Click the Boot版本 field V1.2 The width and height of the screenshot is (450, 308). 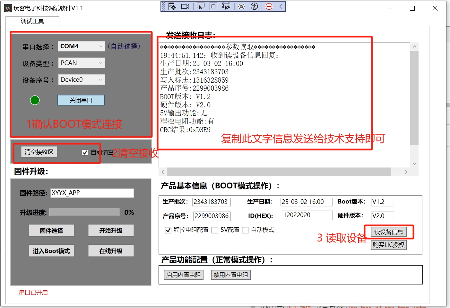pos(383,202)
